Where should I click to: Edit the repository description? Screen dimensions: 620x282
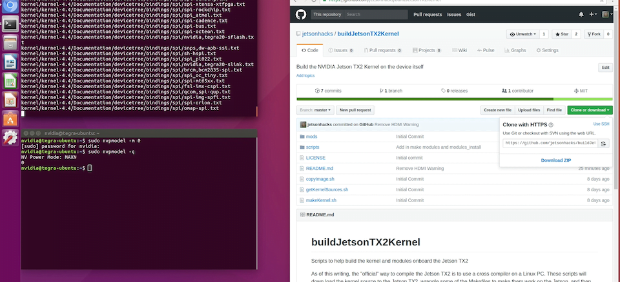coord(605,68)
